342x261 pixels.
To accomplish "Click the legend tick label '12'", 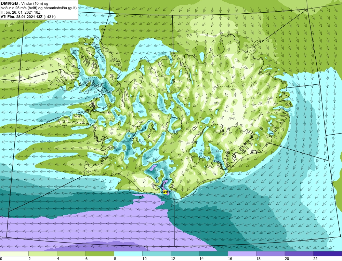I will tap(173, 259).
